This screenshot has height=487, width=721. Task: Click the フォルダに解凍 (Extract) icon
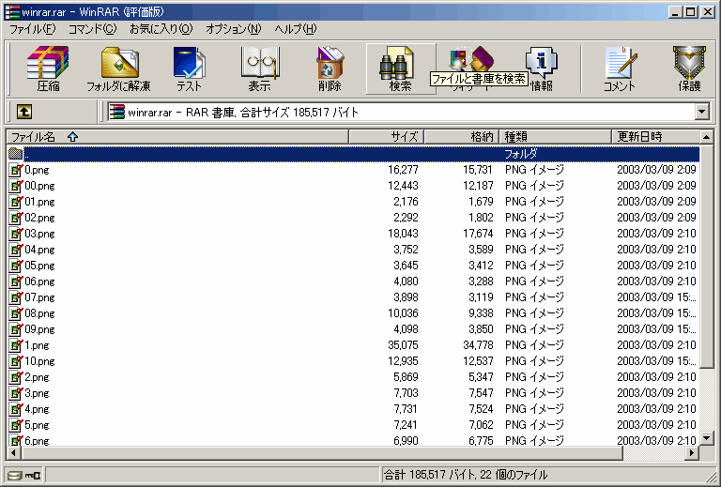coord(119,68)
